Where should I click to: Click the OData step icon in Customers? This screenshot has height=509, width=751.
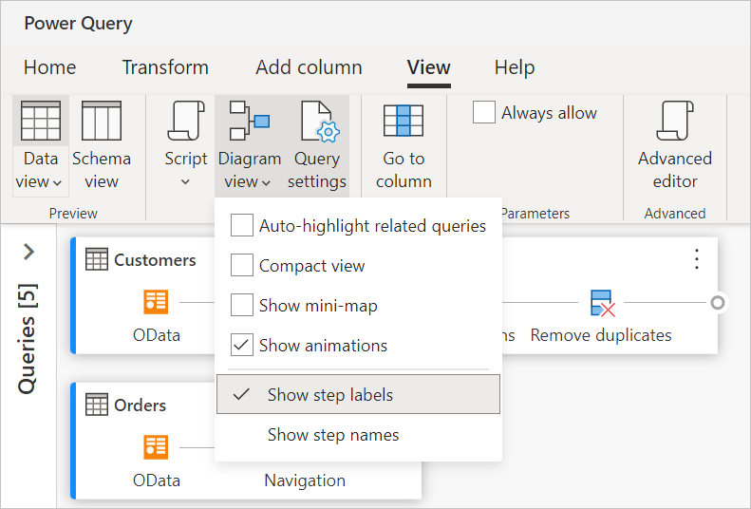[x=157, y=302]
